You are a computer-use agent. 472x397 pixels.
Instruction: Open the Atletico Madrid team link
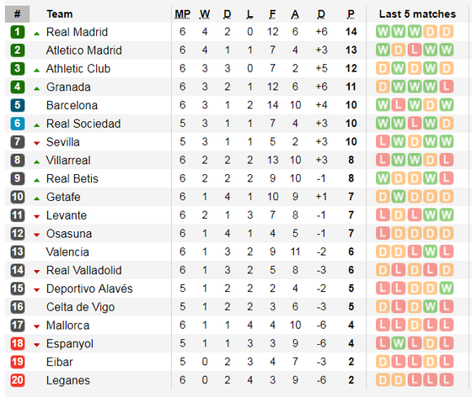(84, 50)
